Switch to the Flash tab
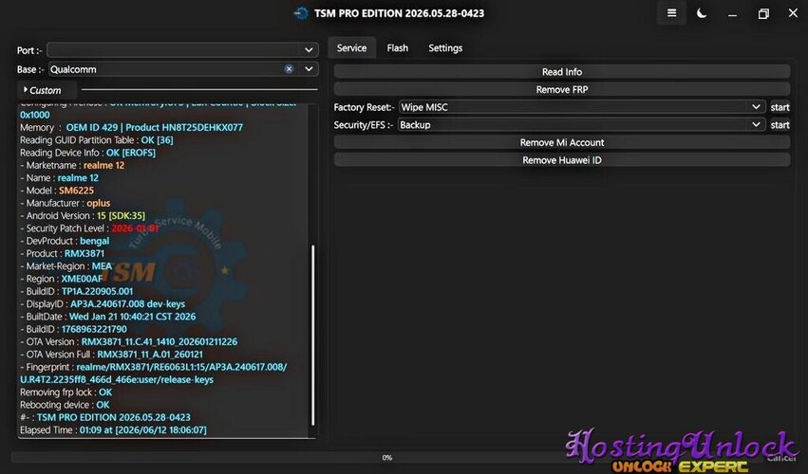The width and height of the screenshot is (808, 474). (397, 47)
